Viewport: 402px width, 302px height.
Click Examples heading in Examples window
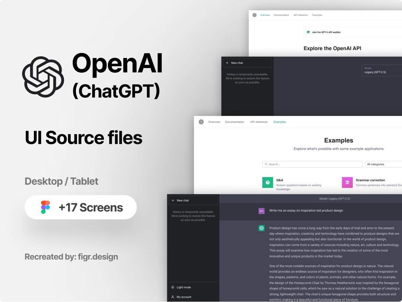click(339, 140)
